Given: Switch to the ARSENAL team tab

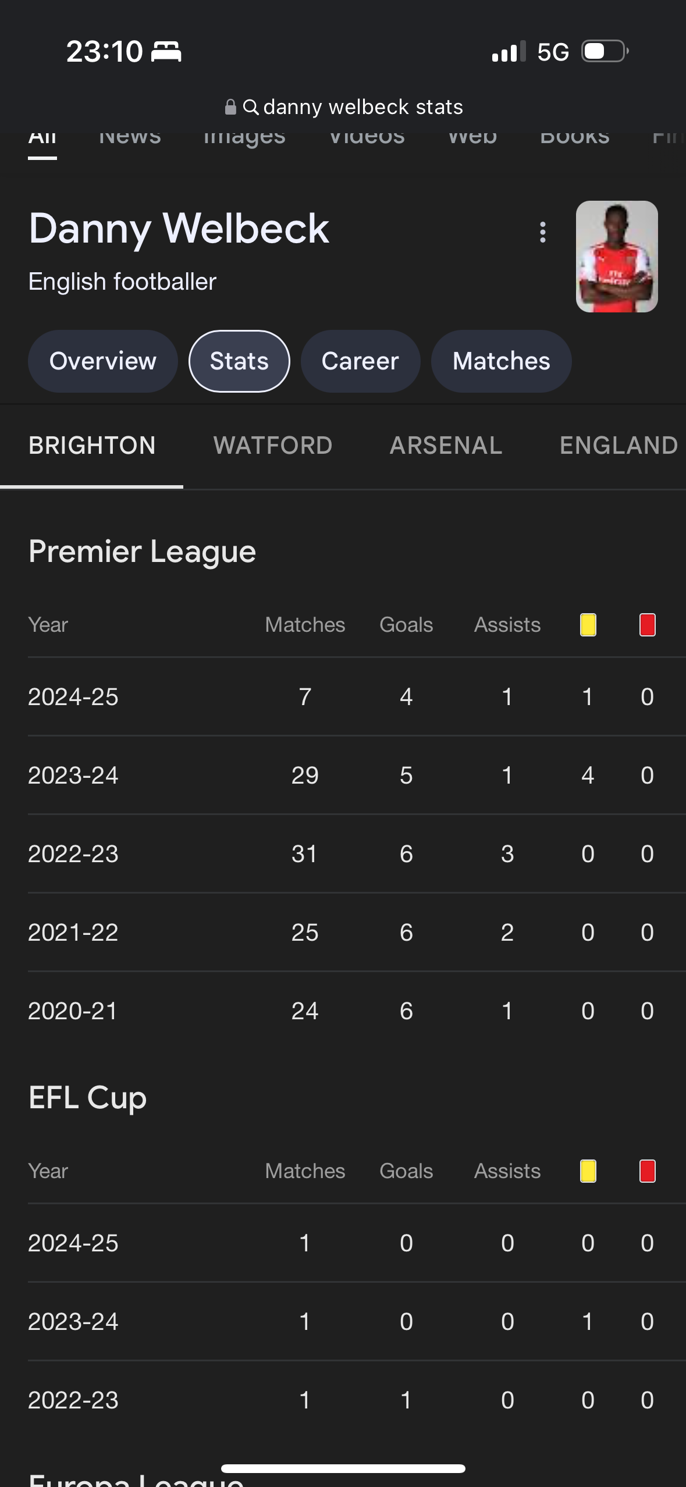Looking at the screenshot, I should tap(446, 446).
